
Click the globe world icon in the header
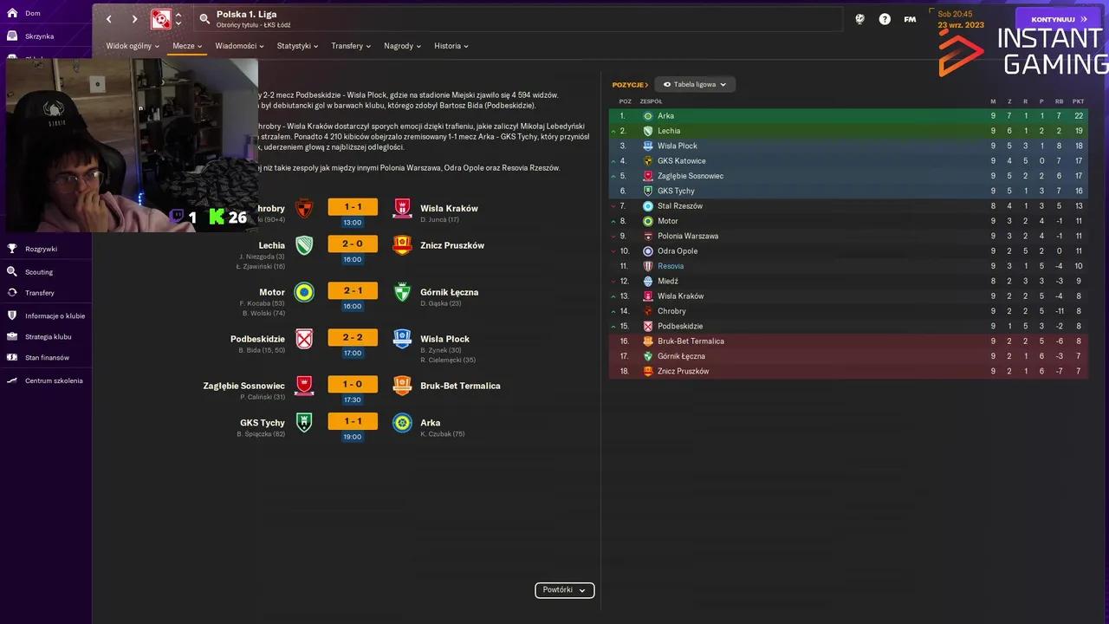[x=859, y=18]
